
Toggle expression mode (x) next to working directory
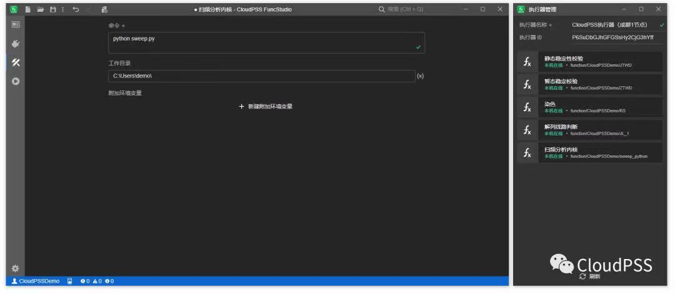(420, 76)
